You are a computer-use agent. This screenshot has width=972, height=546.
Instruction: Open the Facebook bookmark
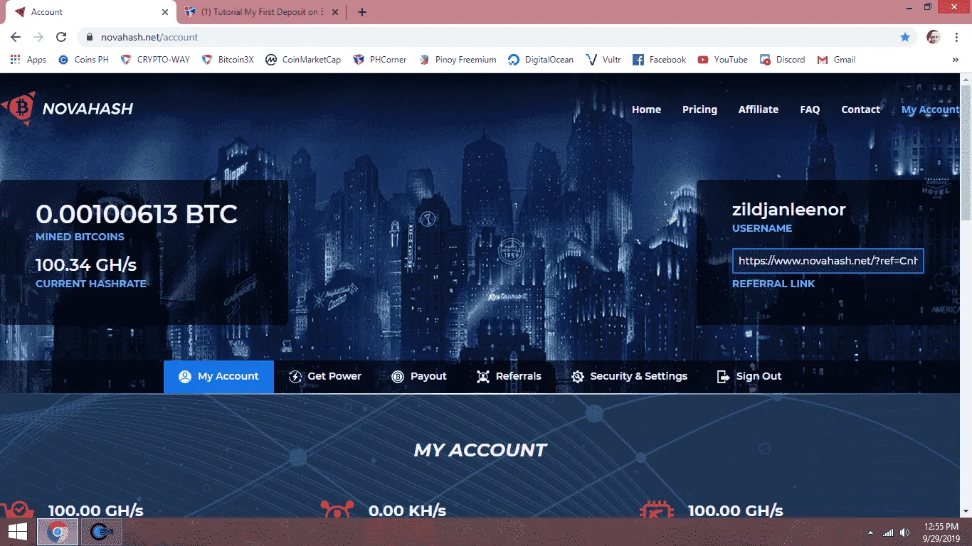(x=660, y=60)
